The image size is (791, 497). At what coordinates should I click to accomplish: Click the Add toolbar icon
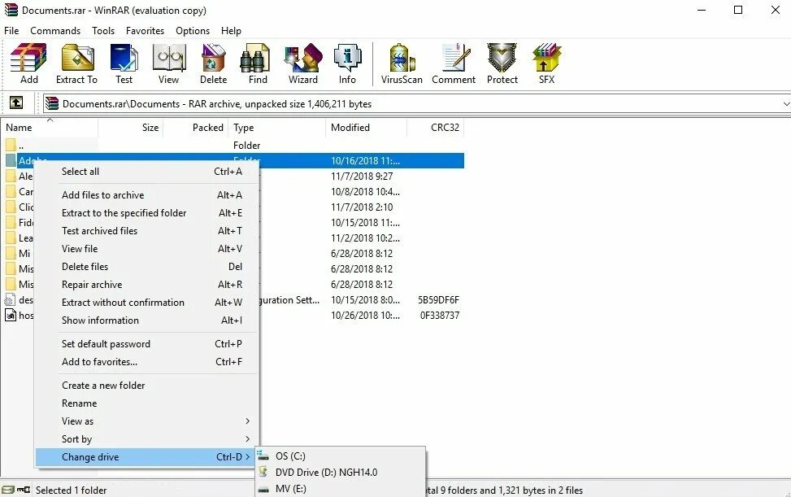click(x=28, y=63)
